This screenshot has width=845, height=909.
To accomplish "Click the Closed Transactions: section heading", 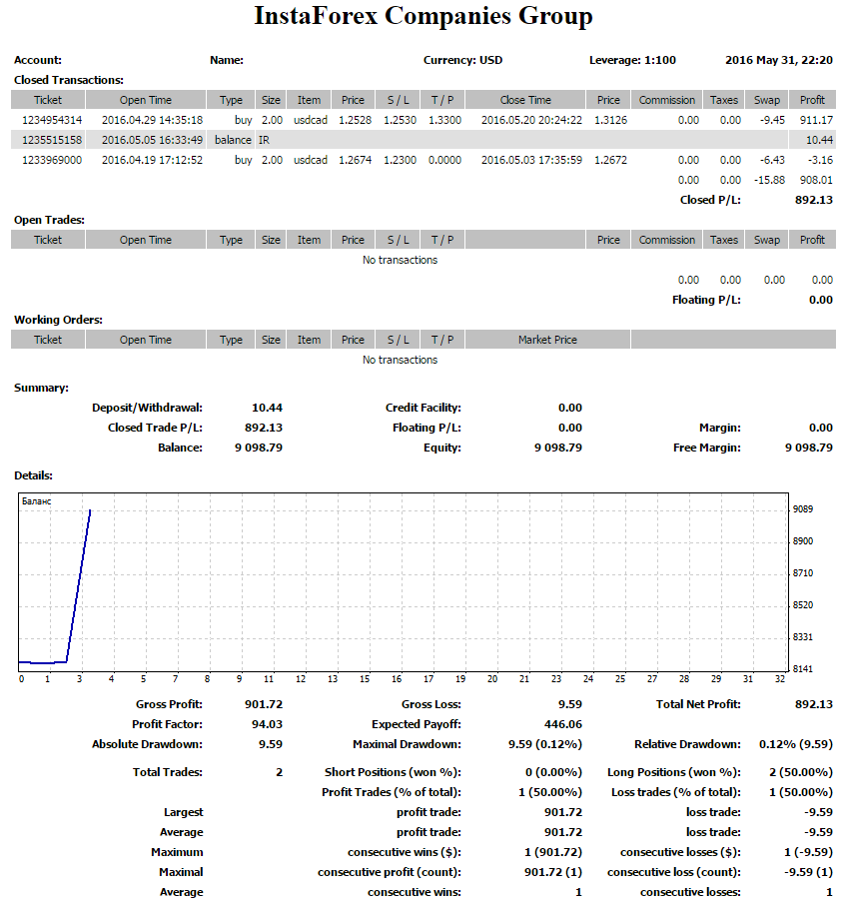I will 68,80.
